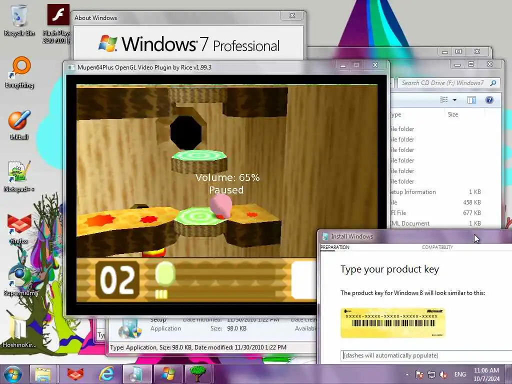Launch Internet Explorer from the taskbar

point(106,374)
